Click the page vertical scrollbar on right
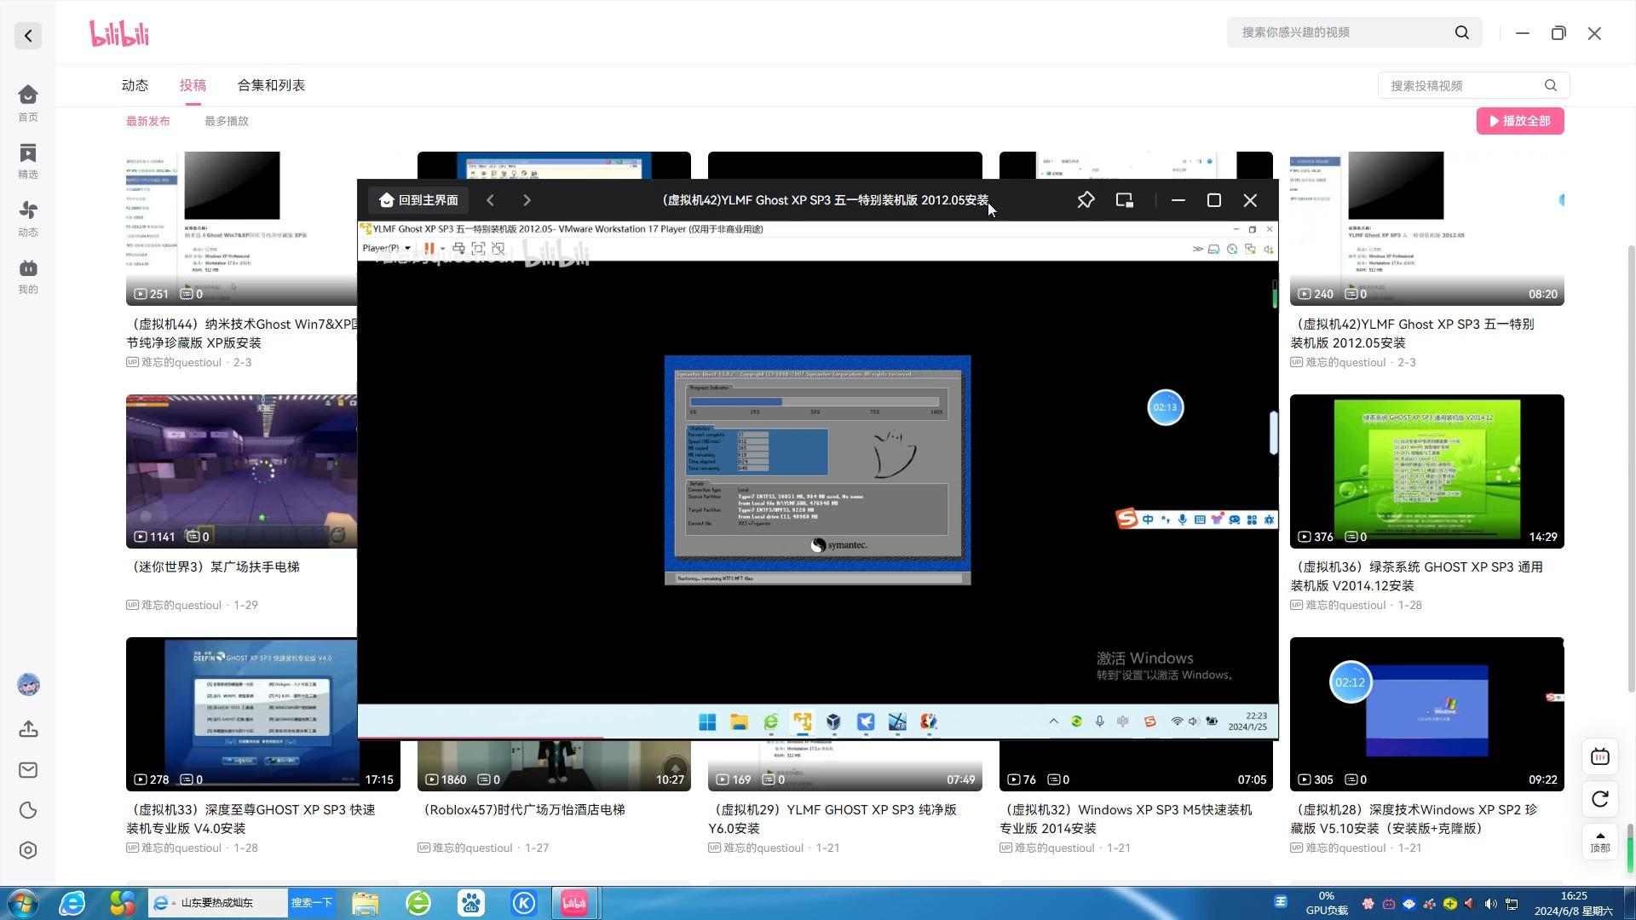Image resolution: width=1636 pixels, height=920 pixels. click(1631, 469)
